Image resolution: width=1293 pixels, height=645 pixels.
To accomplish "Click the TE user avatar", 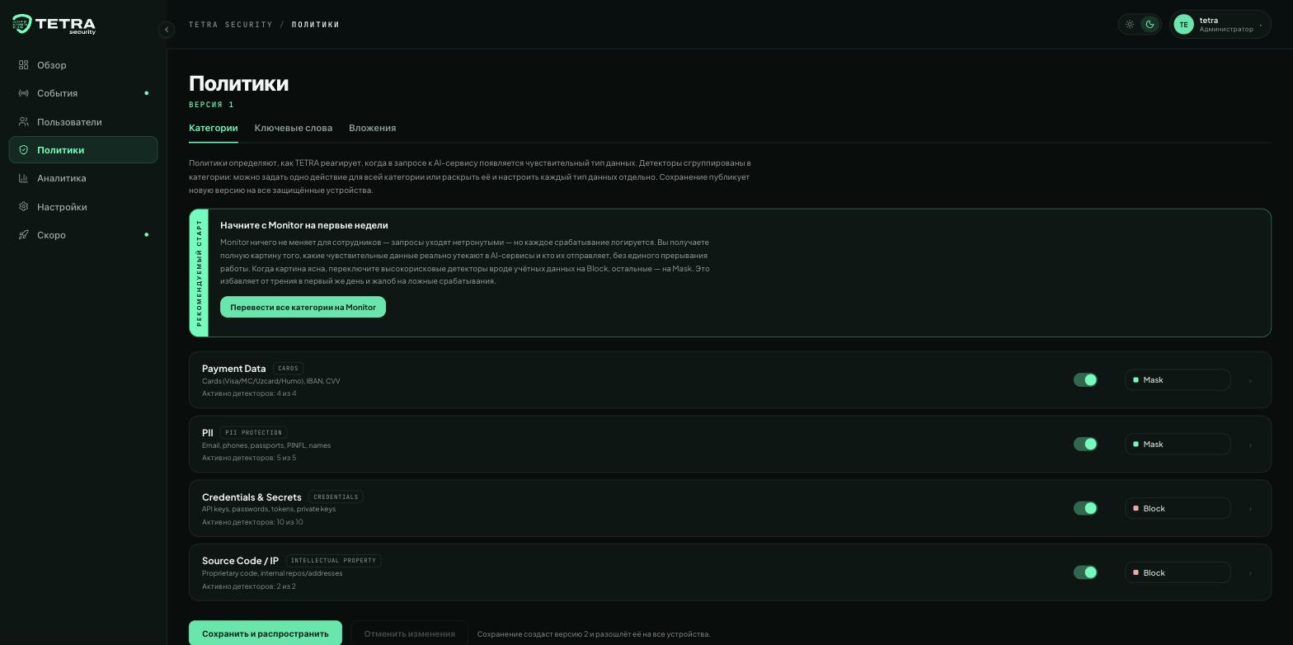I will tap(1183, 25).
